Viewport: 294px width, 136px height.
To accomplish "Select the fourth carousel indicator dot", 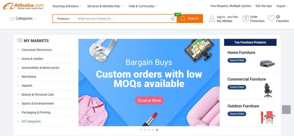I will pyautogui.click(x=153, y=130).
